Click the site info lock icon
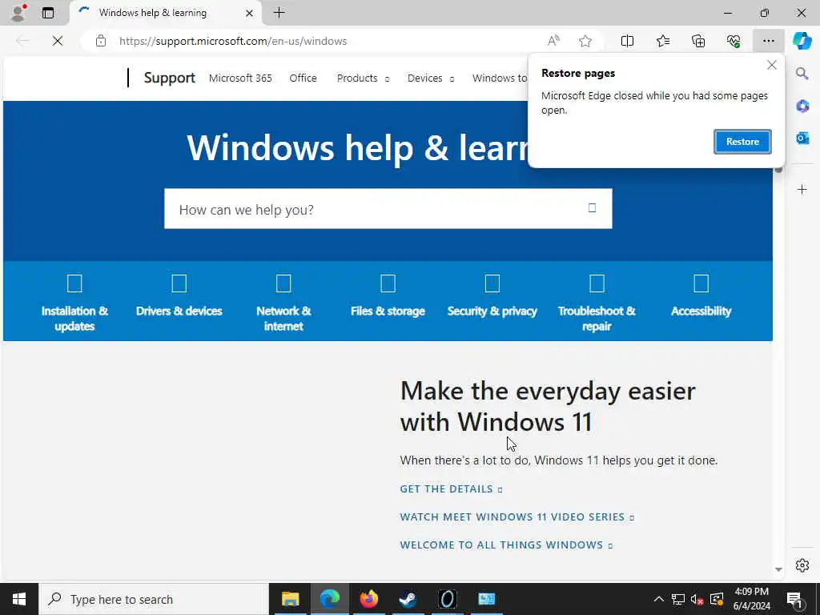 (101, 41)
